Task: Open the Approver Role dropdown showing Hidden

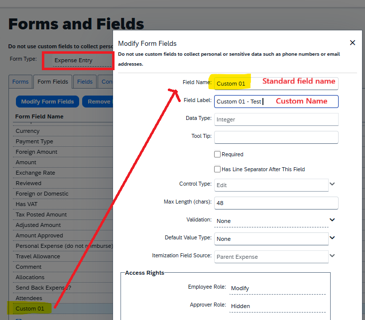Action: (x=277, y=306)
